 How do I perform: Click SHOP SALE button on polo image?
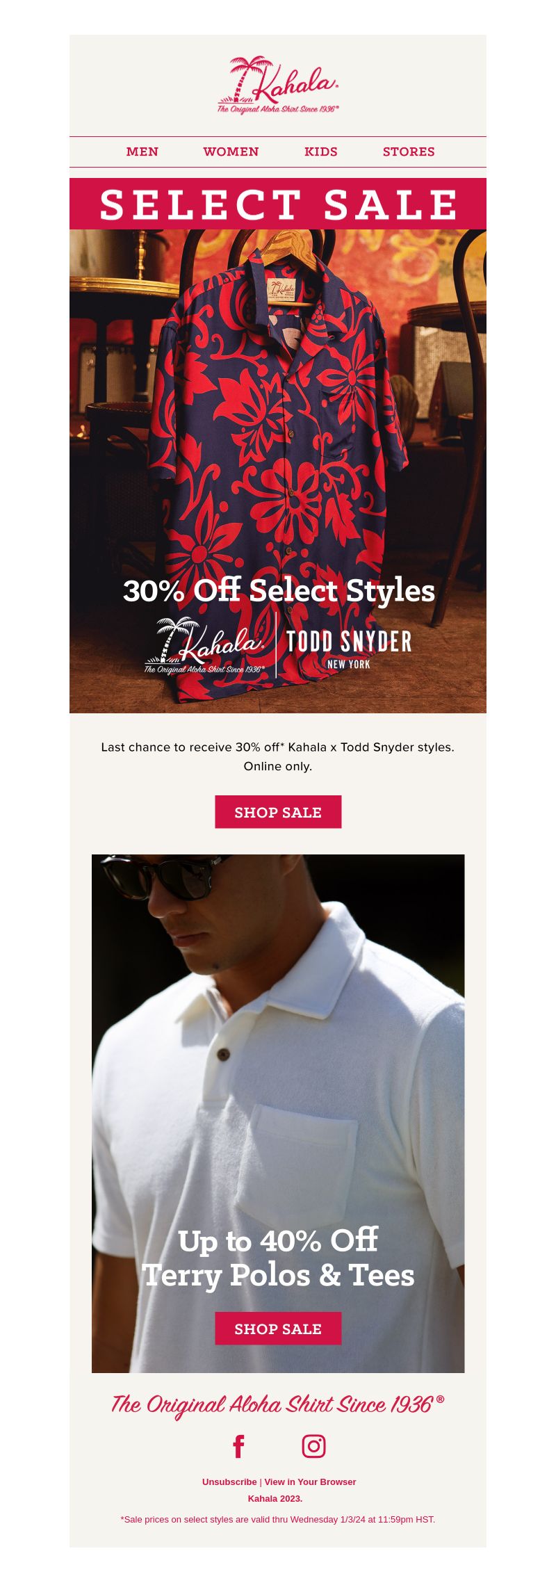click(x=278, y=1329)
